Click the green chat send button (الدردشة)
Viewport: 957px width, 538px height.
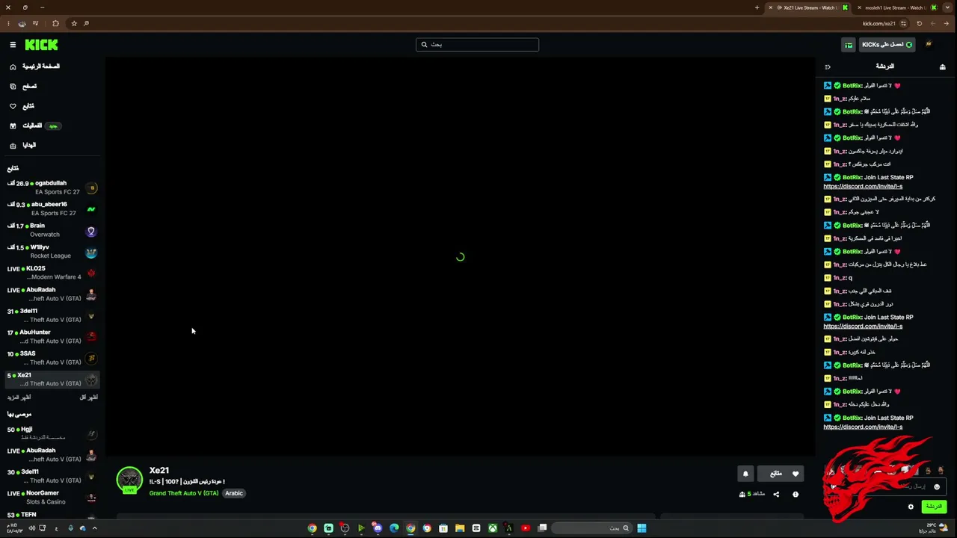pyautogui.click(x=934, y=507)
